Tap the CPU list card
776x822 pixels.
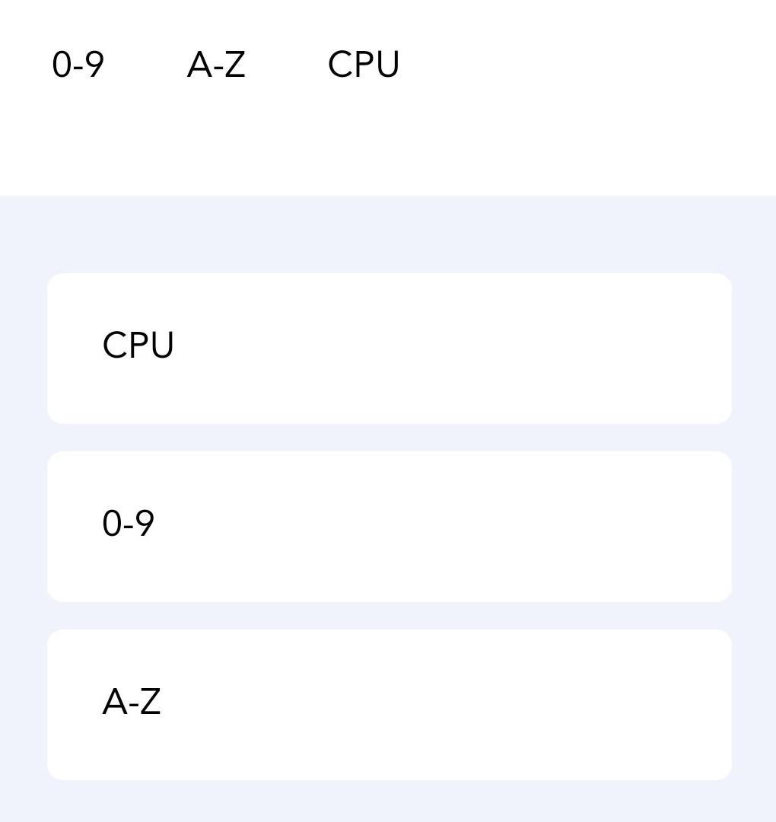(x=390, y=348)
